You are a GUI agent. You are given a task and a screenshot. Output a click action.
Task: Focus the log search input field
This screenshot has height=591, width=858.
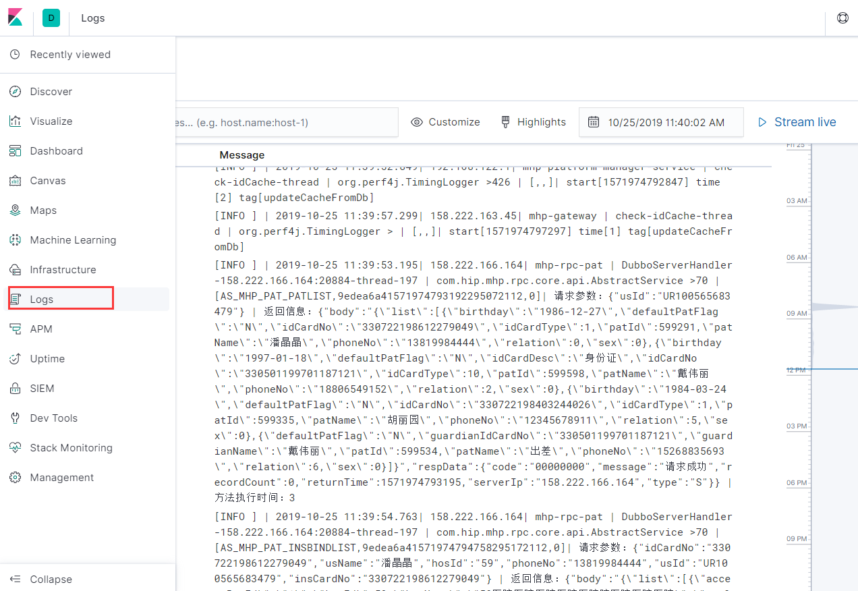point(287,122)
